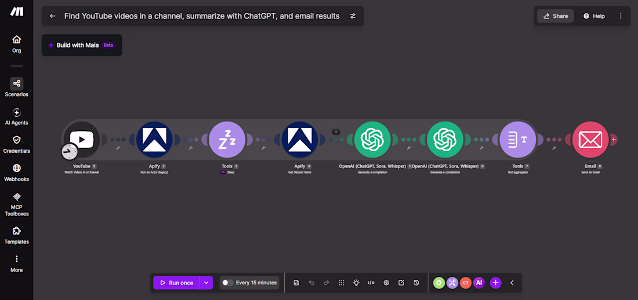Collapse the favorites bar with the chevron
The width and height of the screenshot is (638, 300).
(x=512, y=283)
